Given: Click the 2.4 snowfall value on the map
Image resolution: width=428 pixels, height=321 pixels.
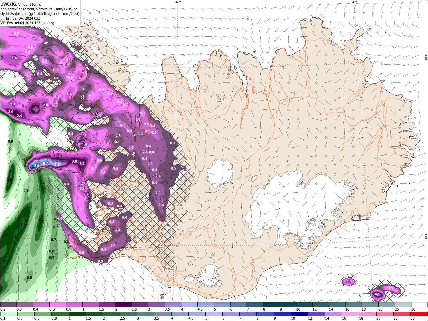Looking at the screenshot, I should point(19,116).
